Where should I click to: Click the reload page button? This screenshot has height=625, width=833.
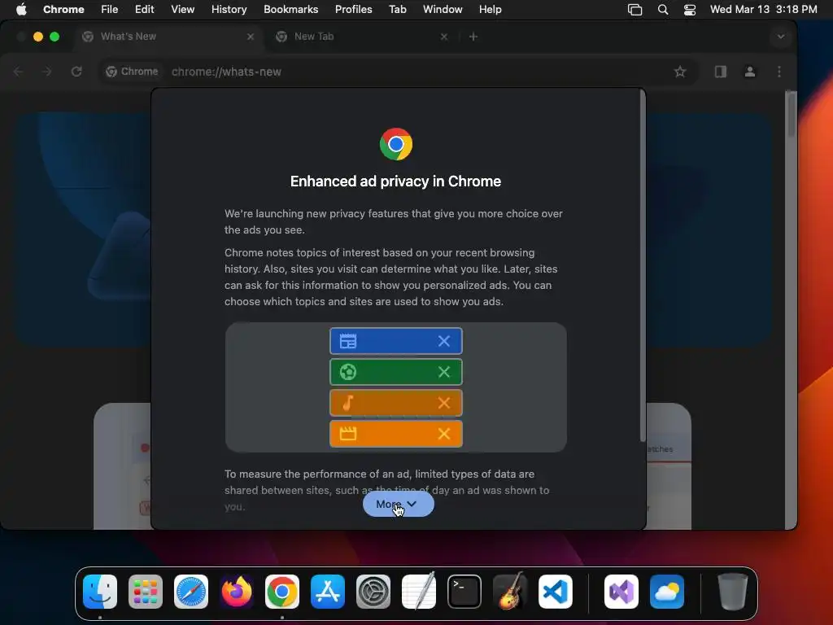76,72
